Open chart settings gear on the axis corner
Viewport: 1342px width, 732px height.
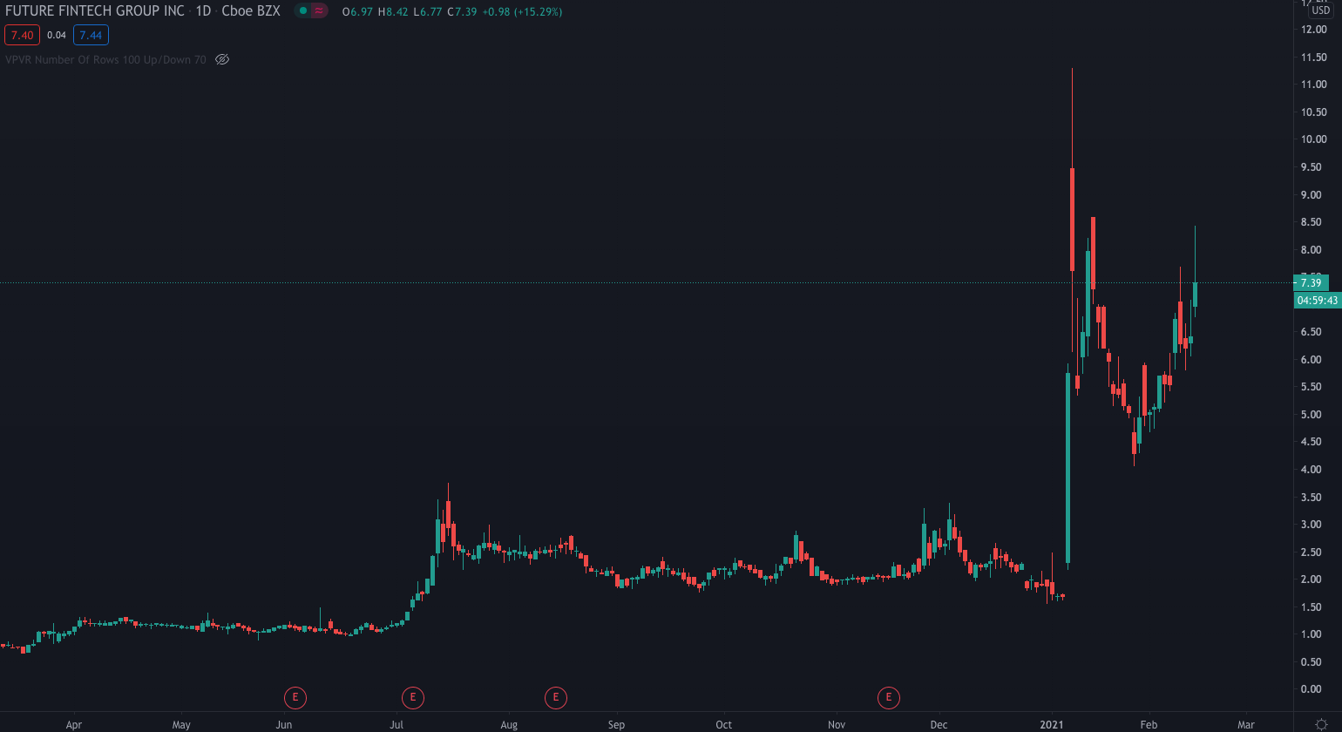(1321, 725)
